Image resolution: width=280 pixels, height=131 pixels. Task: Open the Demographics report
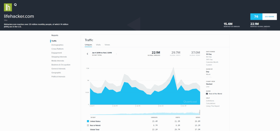click(x=57, y=45)
